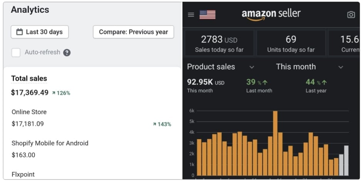Select the Units today so far card
Screen dimensions: 362x181
(291, 43)
